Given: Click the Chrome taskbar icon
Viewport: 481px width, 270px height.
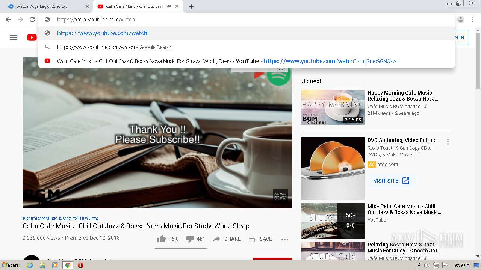Looking at the screenshot, I should coord(68,265).
